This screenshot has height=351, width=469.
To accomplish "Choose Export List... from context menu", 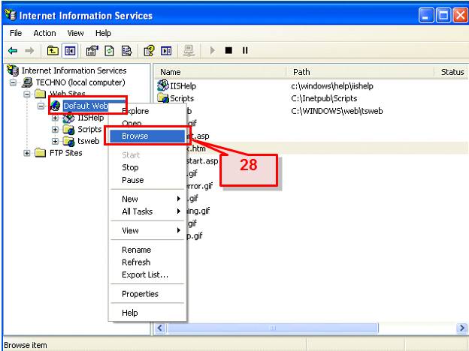I will click(147, 274).
